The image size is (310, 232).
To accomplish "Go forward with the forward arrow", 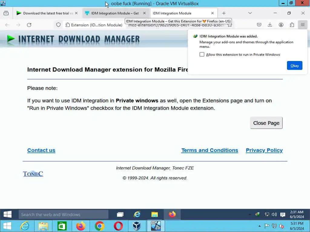I will [x=18, y=25].
